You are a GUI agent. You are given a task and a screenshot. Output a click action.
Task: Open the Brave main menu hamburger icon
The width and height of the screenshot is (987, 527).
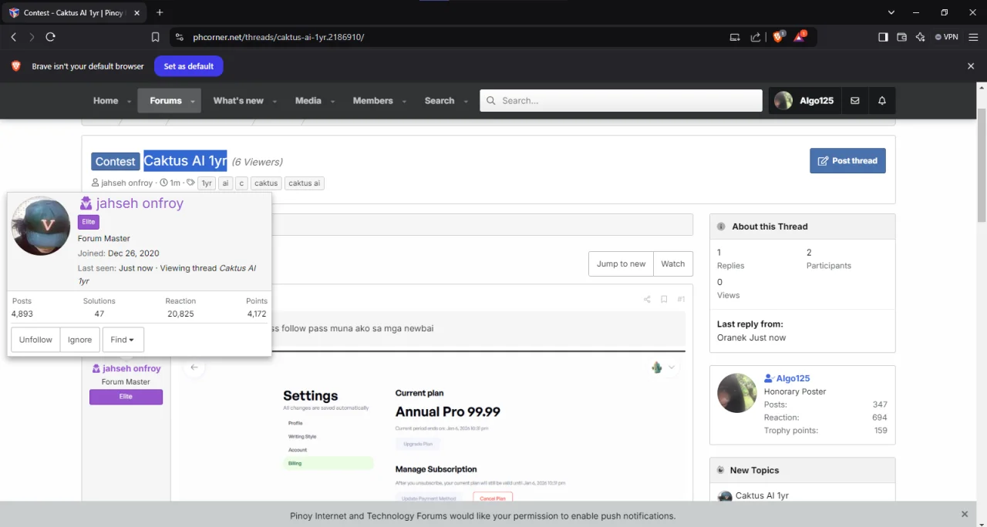point(972,37)
